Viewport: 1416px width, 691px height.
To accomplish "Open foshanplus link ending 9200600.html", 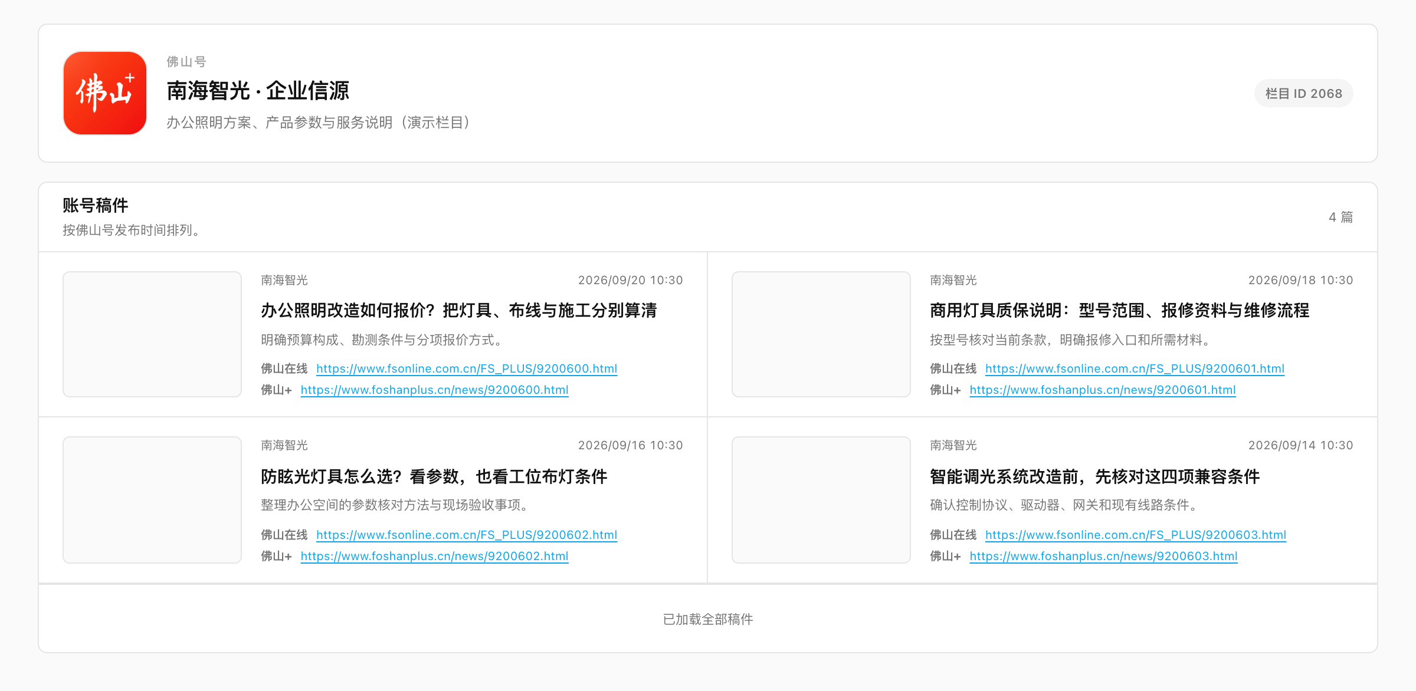I will [x=434, y=390].
